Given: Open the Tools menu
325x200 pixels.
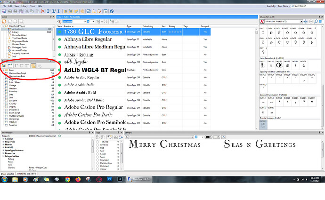Looking at the screenshot, I should coord(32,6).
